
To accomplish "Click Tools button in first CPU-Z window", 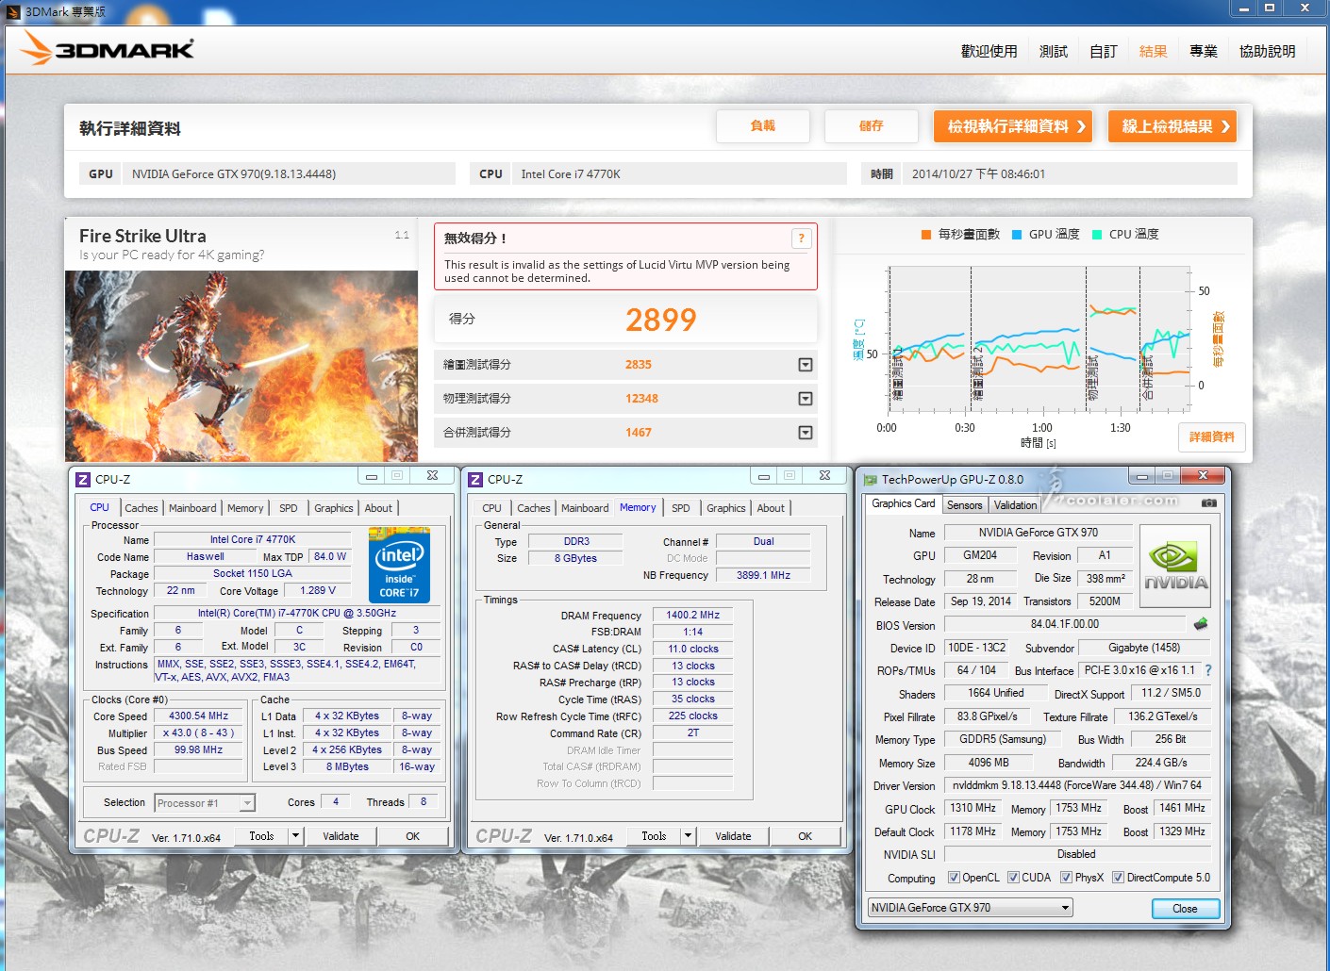I will click(261, 836).
